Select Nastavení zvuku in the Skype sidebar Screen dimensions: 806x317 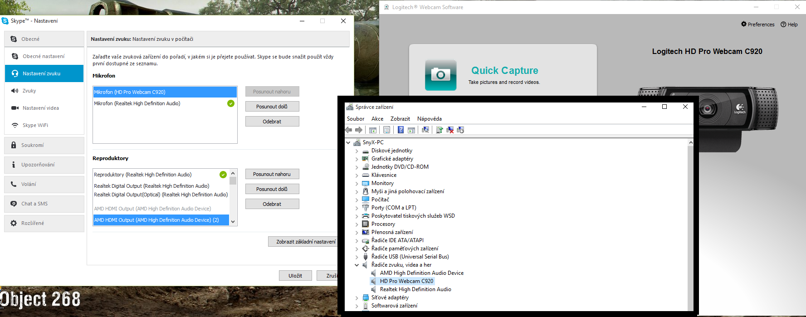coord(44,73)
